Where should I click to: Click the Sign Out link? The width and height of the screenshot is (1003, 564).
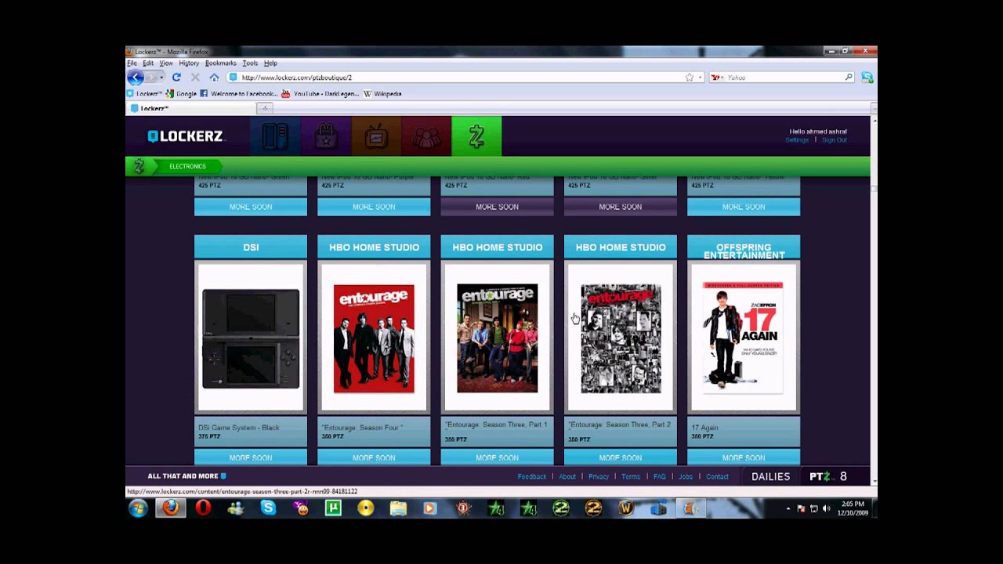tap(835, 140)
